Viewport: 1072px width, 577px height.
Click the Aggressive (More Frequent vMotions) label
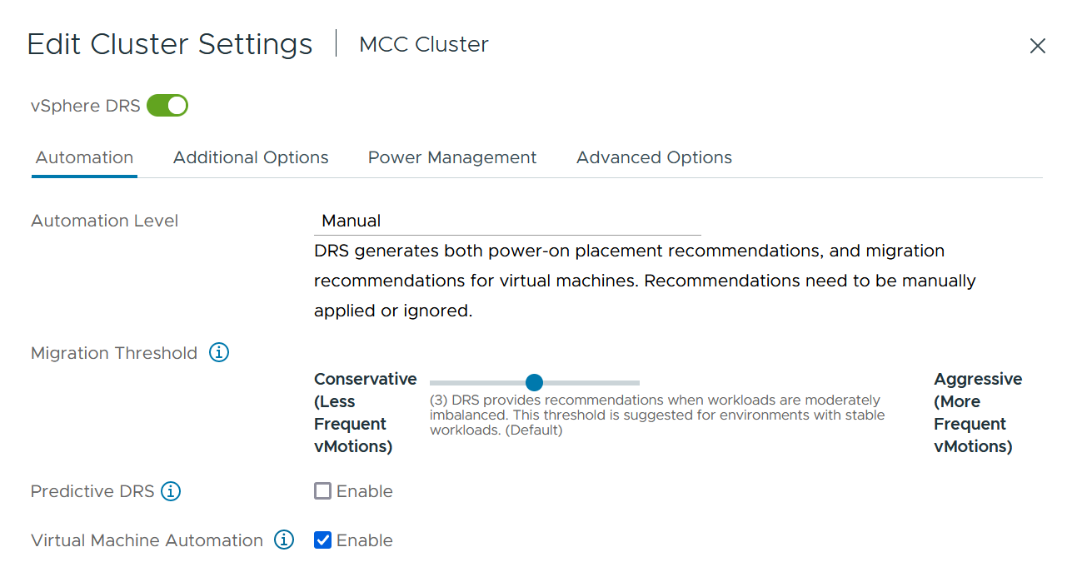(x=977, y=412)
